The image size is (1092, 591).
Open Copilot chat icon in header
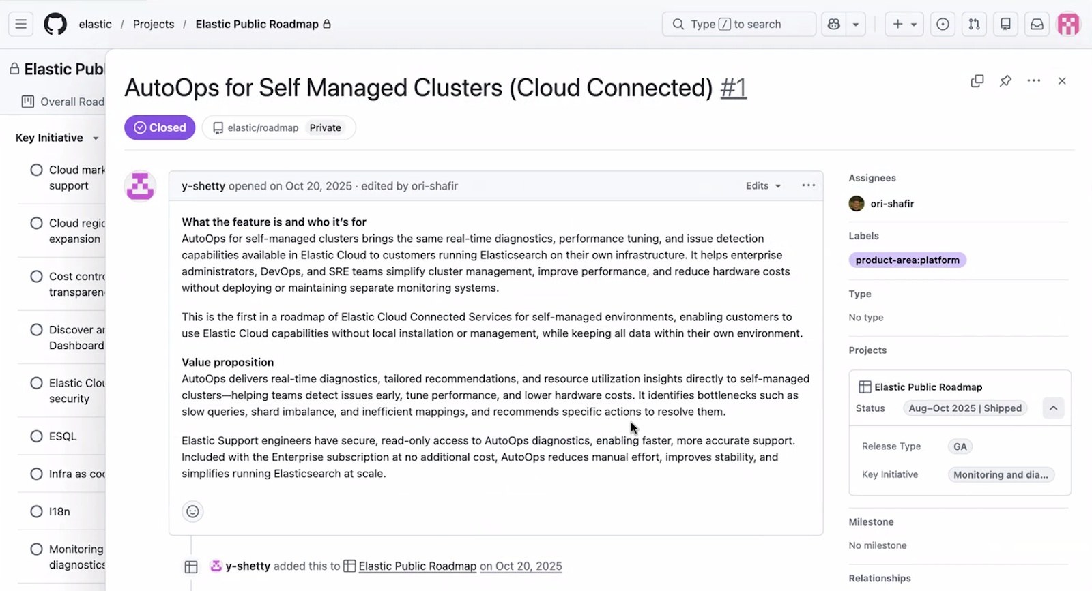(x=833, y=24)
